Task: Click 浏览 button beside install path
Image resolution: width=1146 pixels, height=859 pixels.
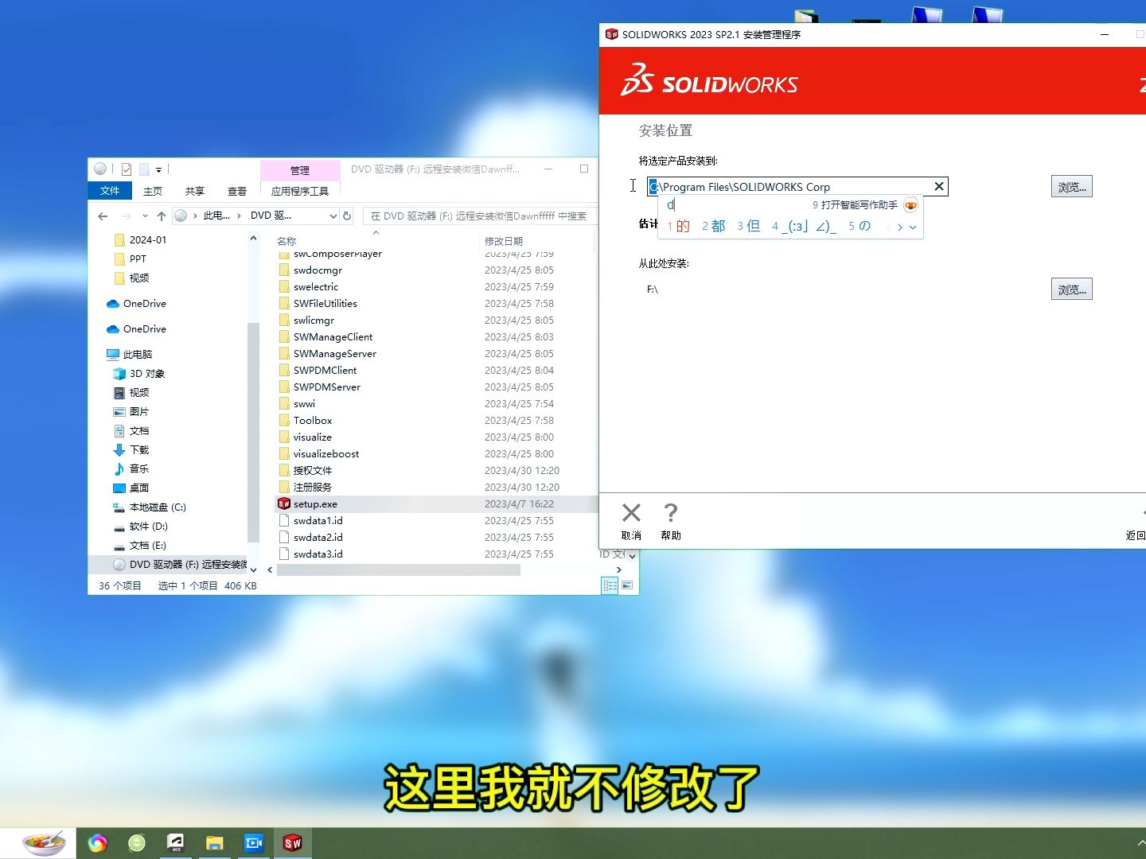Action: coord(1072,186)
